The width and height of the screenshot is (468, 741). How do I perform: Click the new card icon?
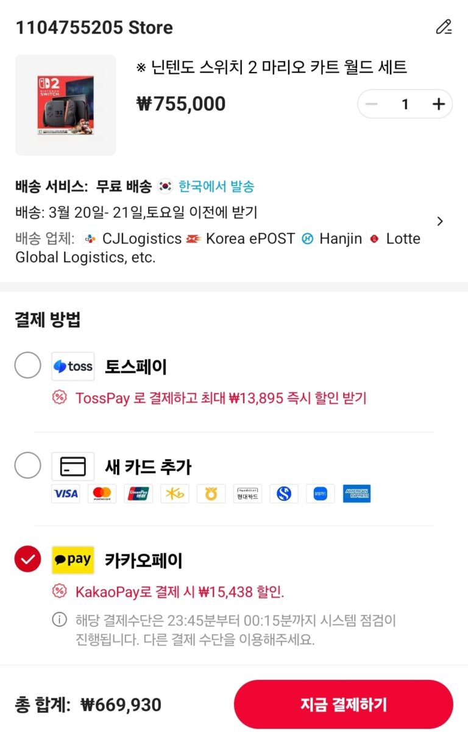[x=73, y=467]
